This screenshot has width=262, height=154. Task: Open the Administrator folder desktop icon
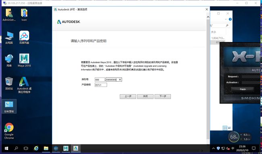(x=9, y=15)
